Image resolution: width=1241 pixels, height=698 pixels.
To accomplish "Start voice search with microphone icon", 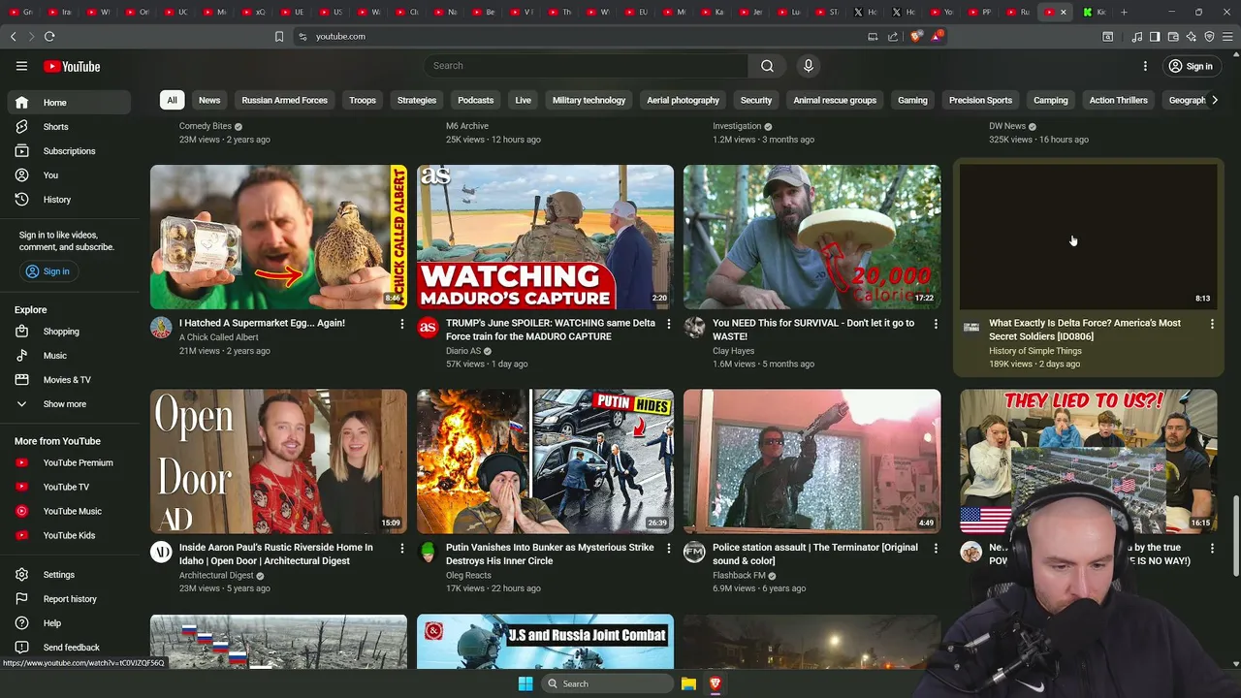I will coord(808,66).
